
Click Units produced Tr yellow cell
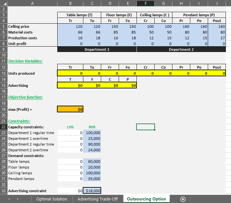(70, 73)
